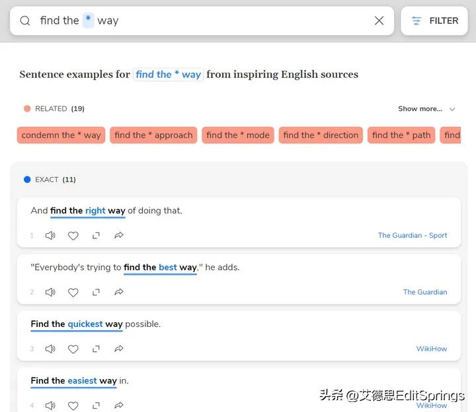Play audio for 'find the right way' sentence
Viewport: 476px width, 412px height.
[x=50, y=235]
